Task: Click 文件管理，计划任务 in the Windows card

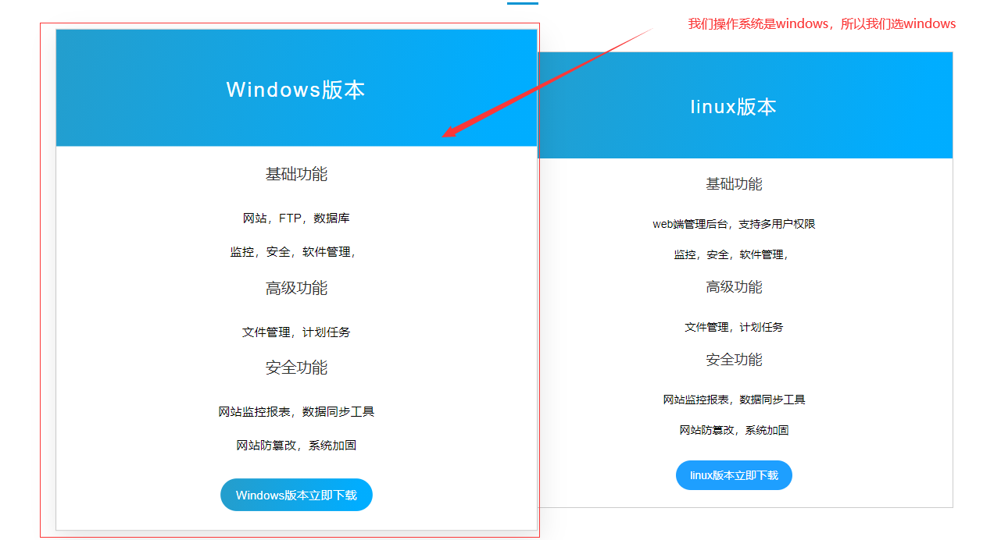Action: coord(296,332)
